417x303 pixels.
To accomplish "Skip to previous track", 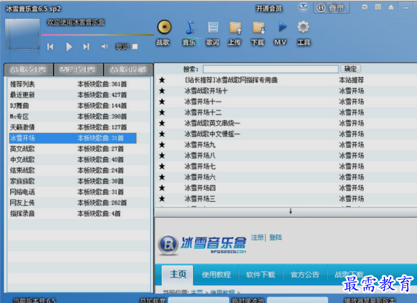I will (51, 47).
